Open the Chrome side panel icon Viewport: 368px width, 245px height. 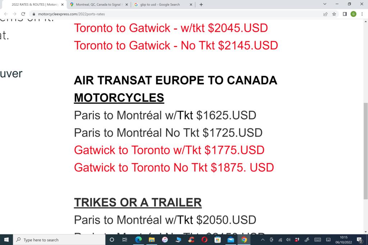click(345, 14)
